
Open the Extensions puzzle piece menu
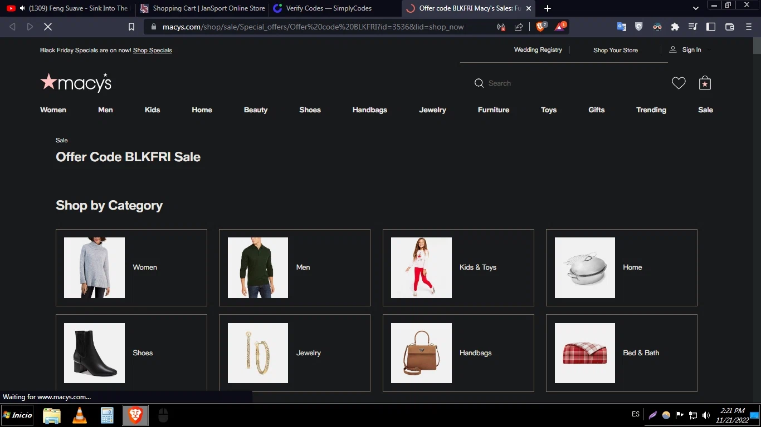675,27
